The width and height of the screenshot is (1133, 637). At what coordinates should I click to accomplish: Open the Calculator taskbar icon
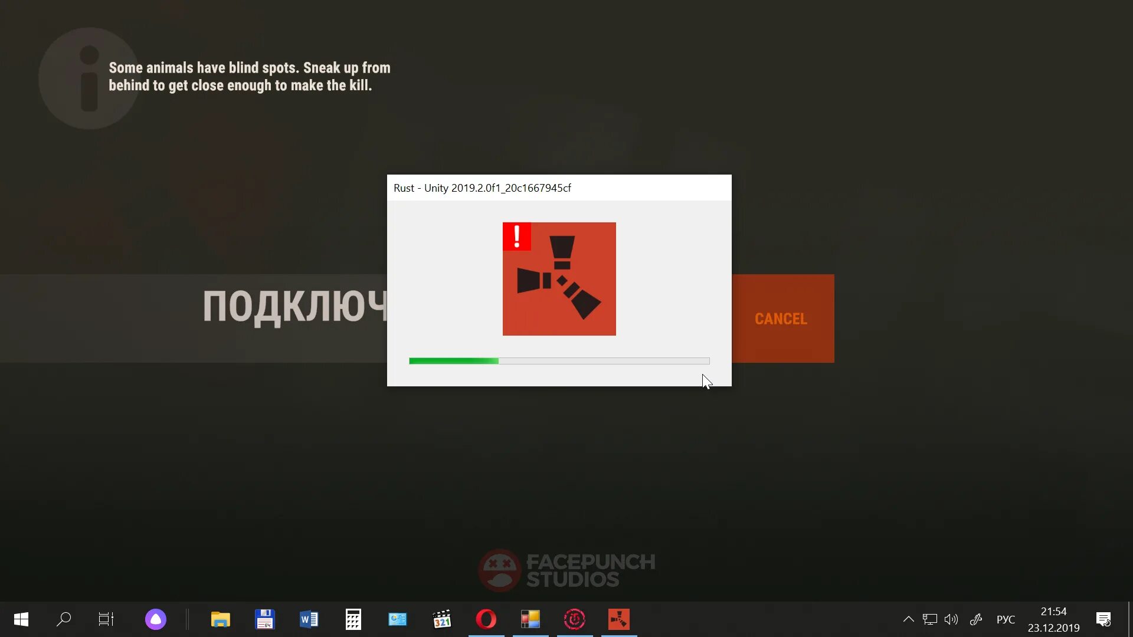(353, 619)
